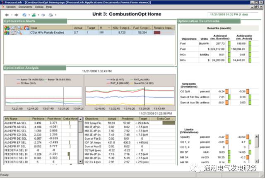Sort alerts by Issue column header
The height and width of the screenshot is (180, 265).
[51, 28]
